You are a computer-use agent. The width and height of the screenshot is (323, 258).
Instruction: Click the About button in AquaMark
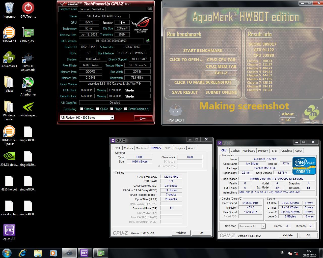click(287, 114)
